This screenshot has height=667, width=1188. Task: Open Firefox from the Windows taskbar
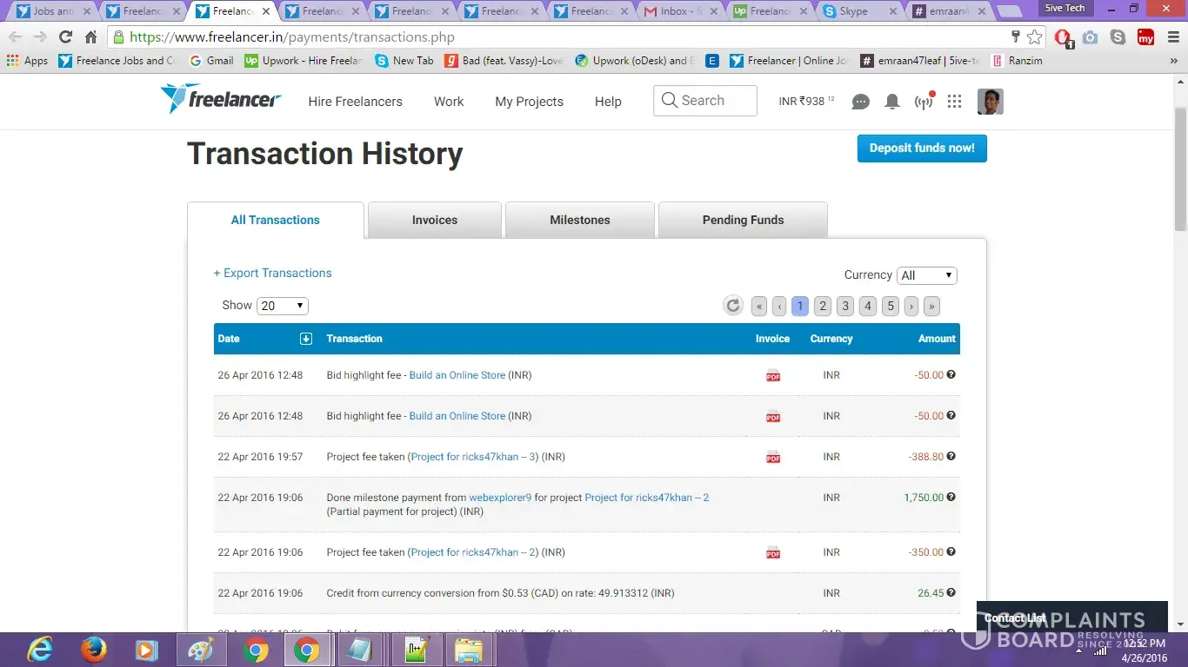93,650
